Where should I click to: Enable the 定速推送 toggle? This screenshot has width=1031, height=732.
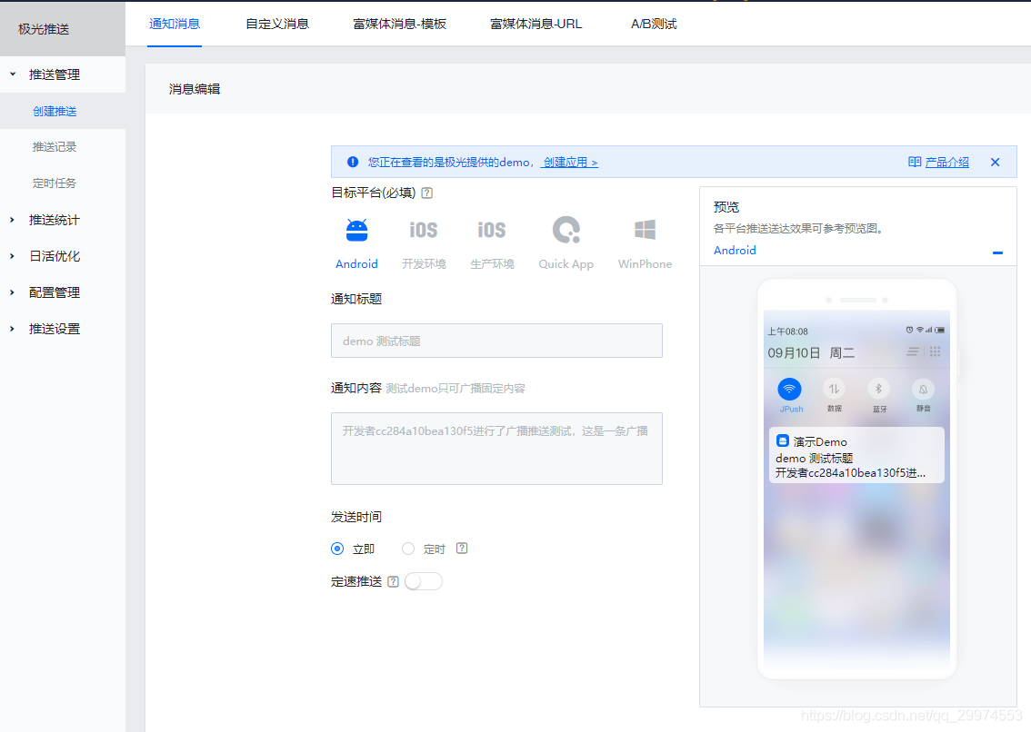coord(423,581)
